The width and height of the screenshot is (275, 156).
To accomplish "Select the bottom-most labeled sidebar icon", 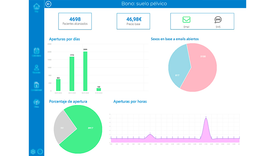I will tap(36, 102).
